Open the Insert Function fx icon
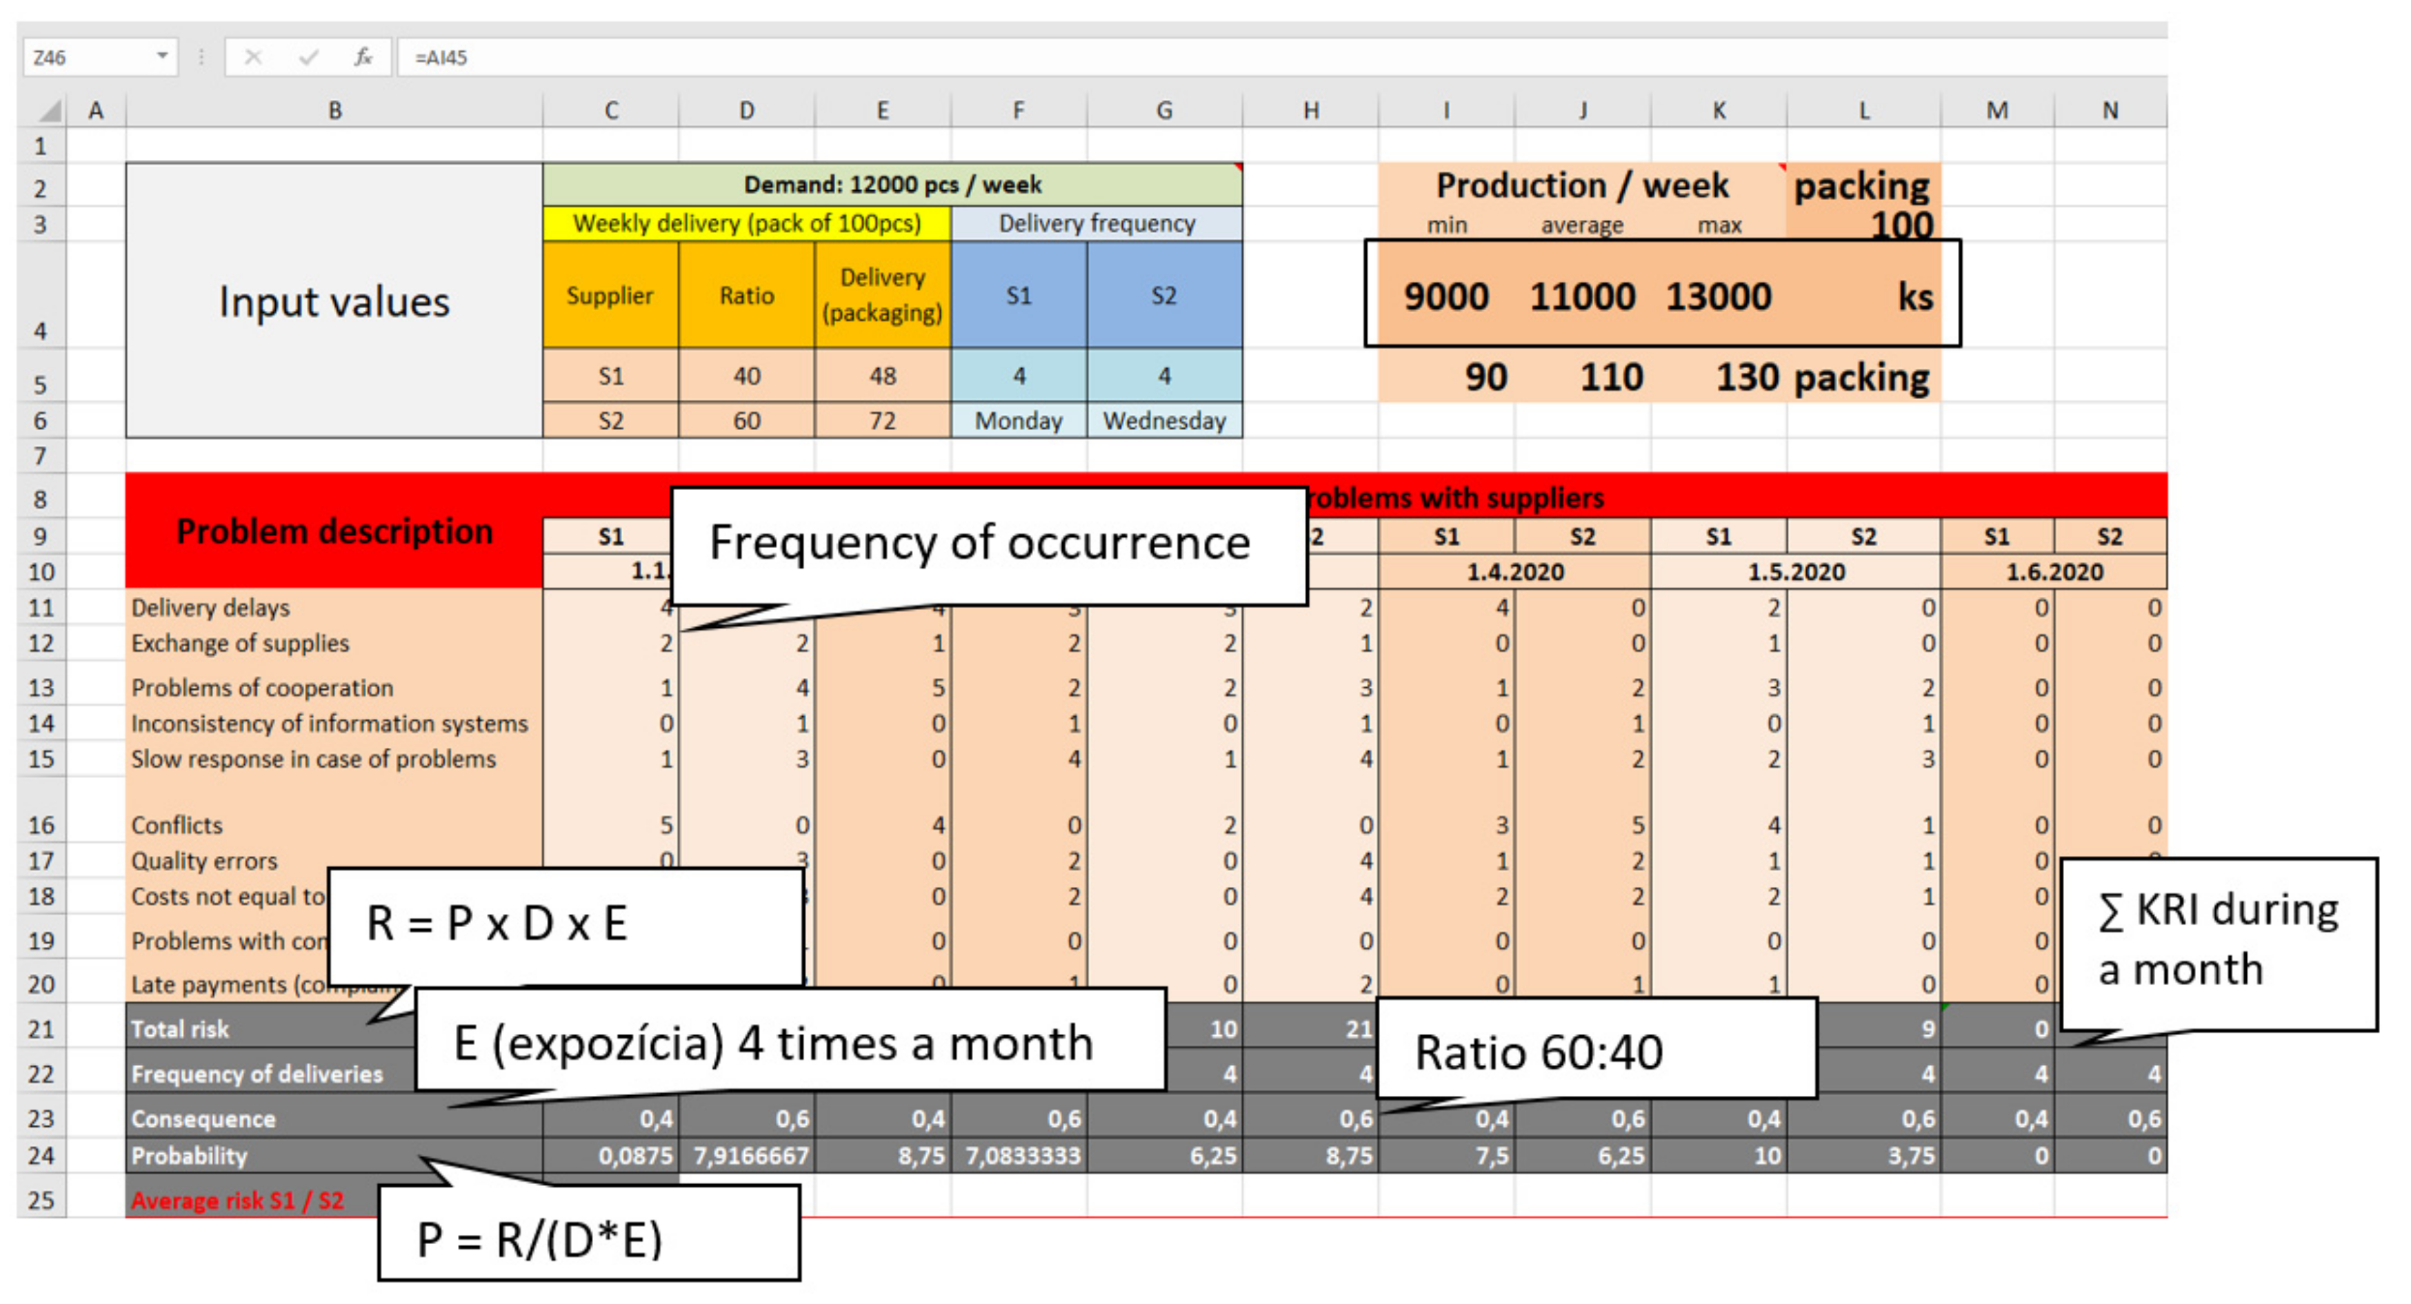This screenshot has height=1304, width=2411. 363,57
